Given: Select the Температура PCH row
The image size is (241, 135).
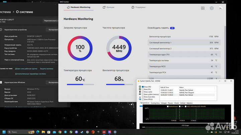Looking at the screenshot, I should [x=184, y=72].
